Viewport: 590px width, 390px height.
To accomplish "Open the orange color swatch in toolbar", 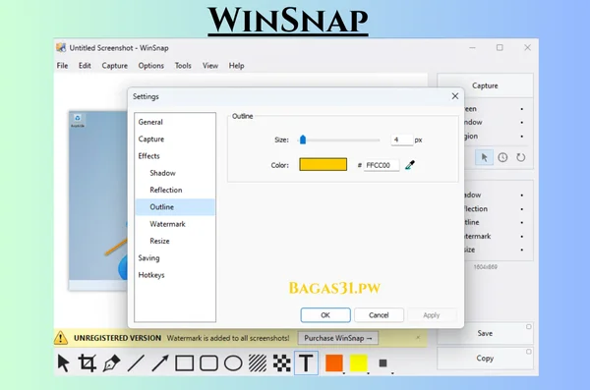I will (333, 363).
